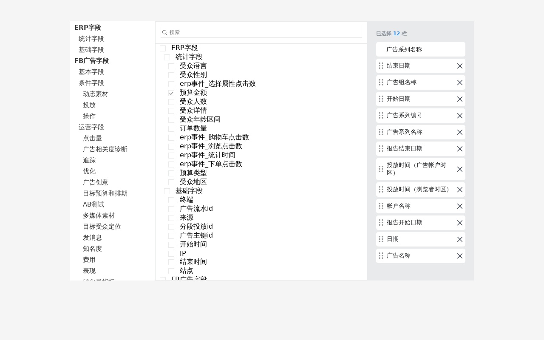This screenshot has height=340, width=544.
Task: Click the drag handle next to 开始日期
Action: coord(381,99)
